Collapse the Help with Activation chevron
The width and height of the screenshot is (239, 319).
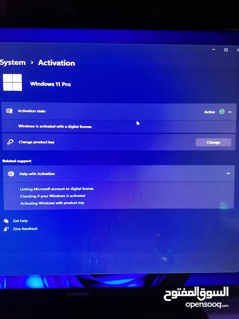[228, 174]
